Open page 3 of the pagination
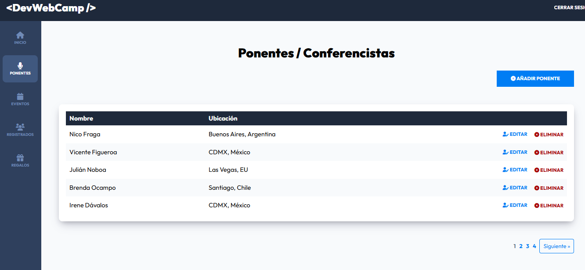 click(527, 246)
